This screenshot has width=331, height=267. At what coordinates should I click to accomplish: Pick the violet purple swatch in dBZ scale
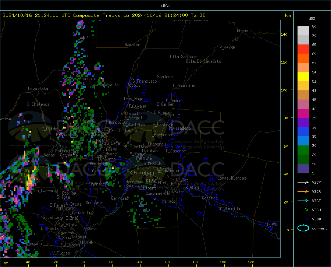tap(303, 122)
